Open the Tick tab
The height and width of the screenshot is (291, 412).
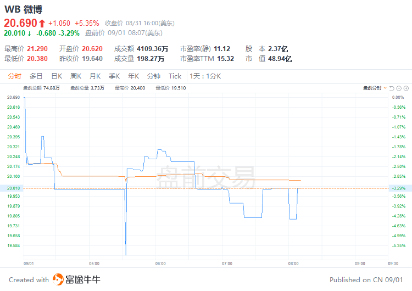[175, 76]
